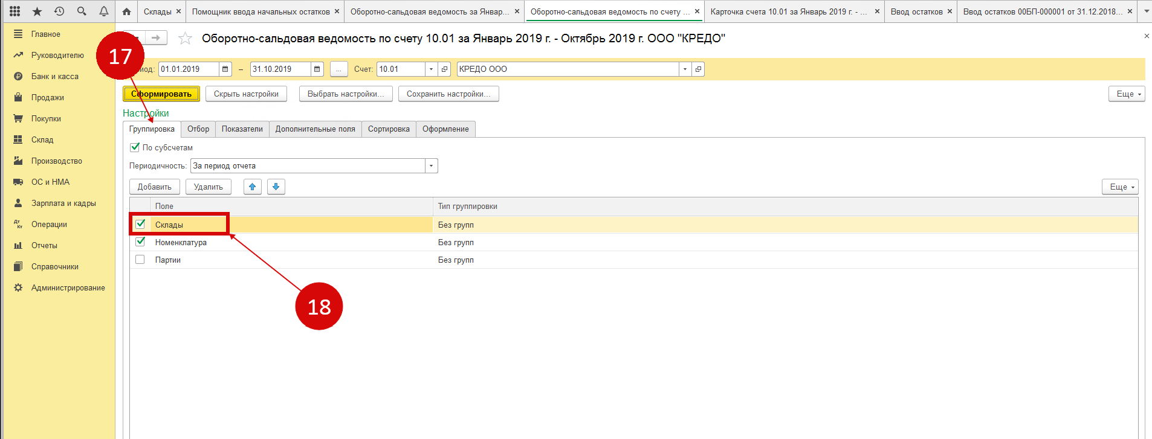Open top Еще menu beside settings buttons
The image size is (1152, 439).
tap(1127, 94)
